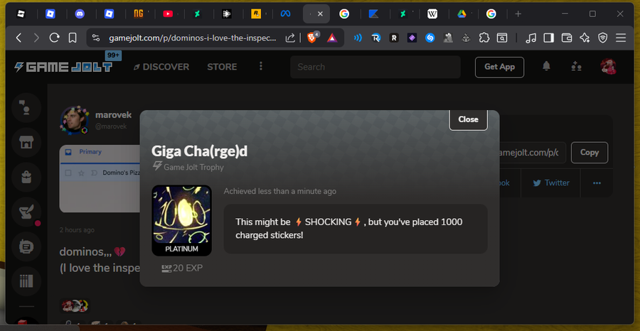The width and height of the screenshot is (640, 331).
Task: Open the DISCOVER page
Action: coord(161,67)
